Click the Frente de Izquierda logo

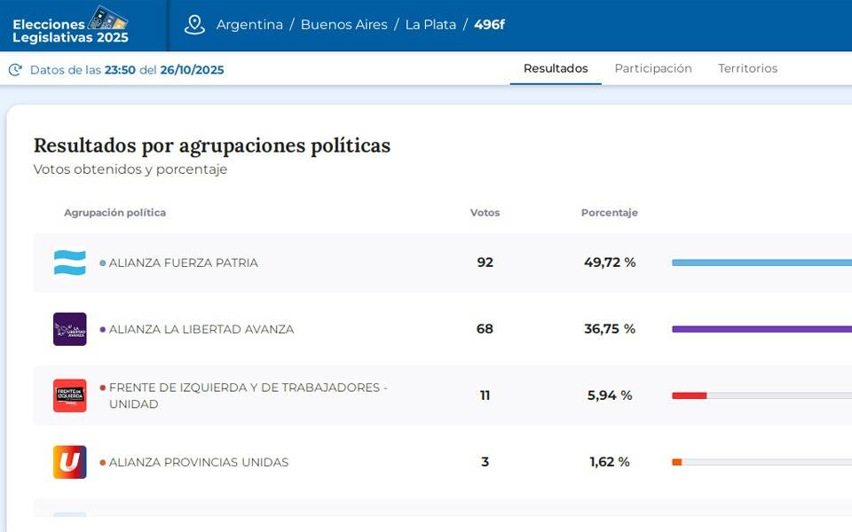[x=70, y=395]
